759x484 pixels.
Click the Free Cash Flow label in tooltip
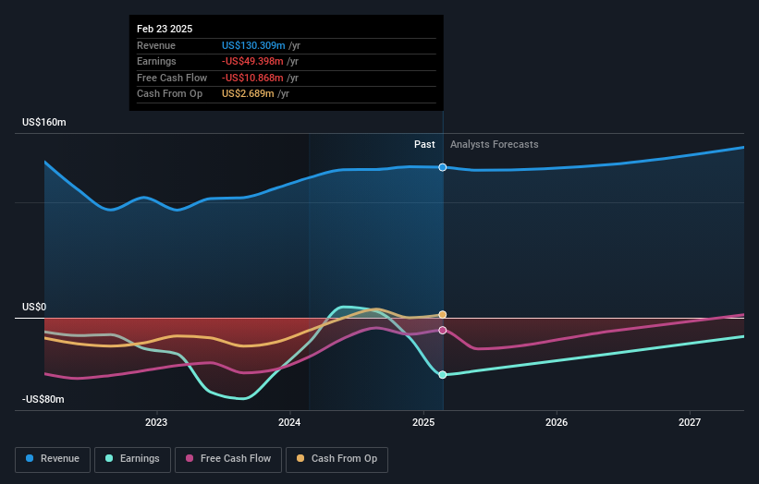pos(172,78)
